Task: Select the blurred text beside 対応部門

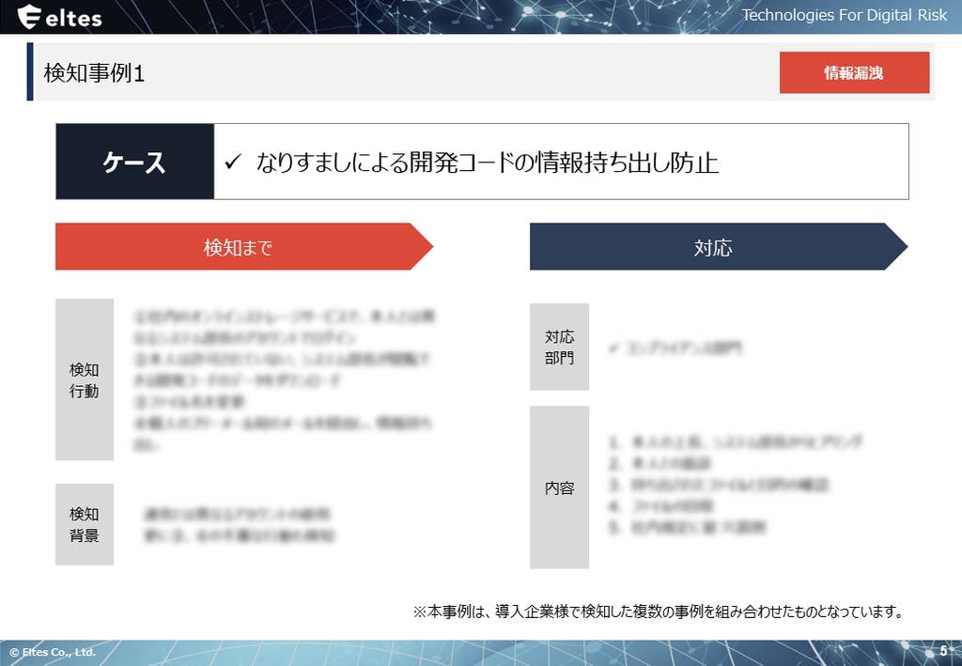Action: tap(675, 348)
